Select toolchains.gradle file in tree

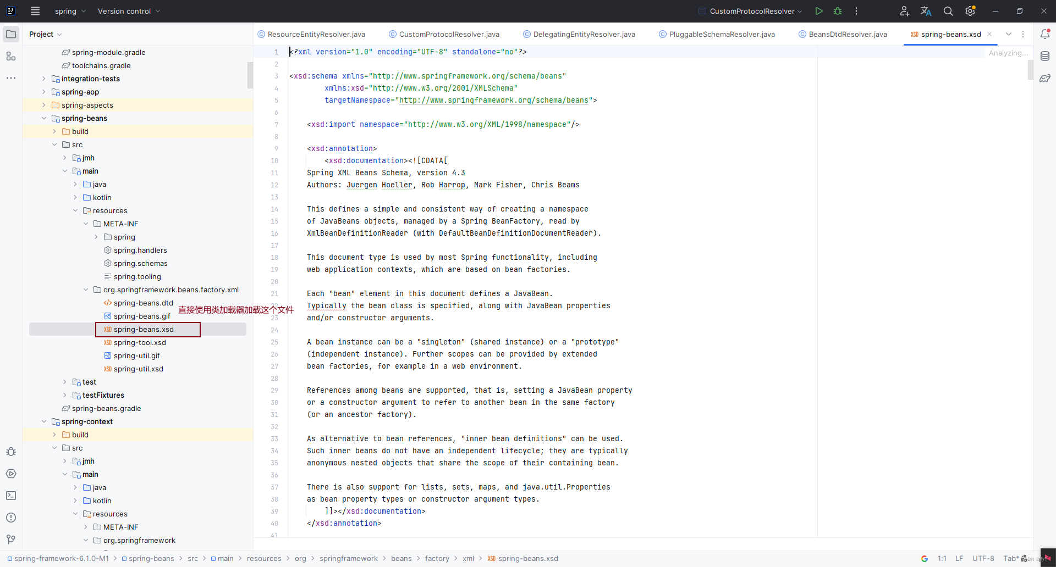tap(101, 65)
